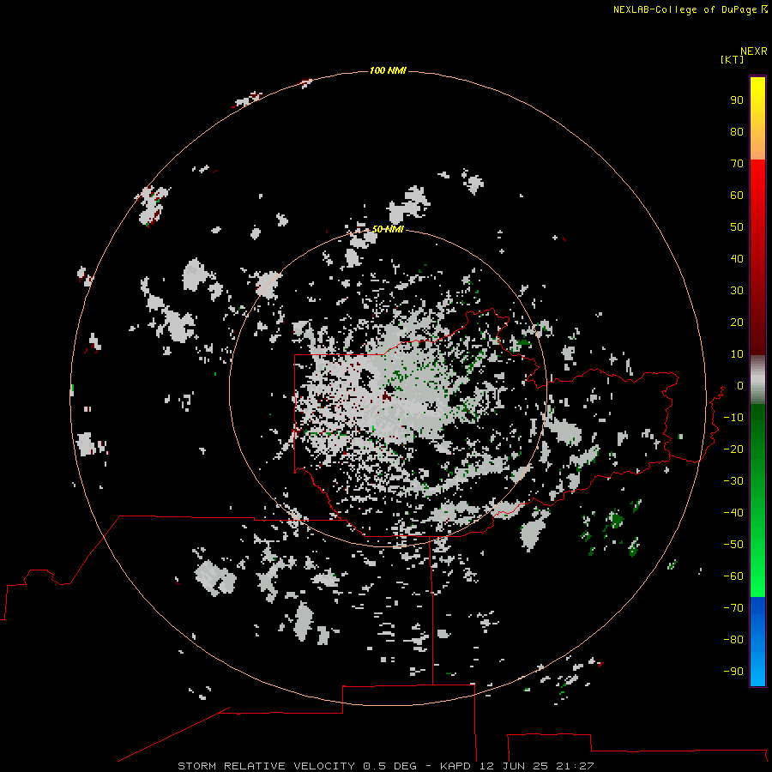Click the 60 value on the velocity scale
The width and height of the screenshot is (772, 772).
coord(737,196)
